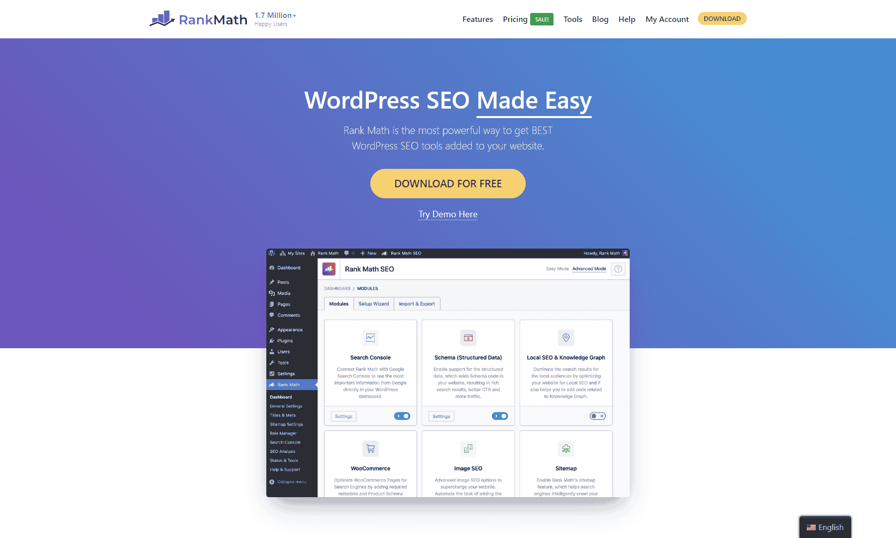The height and width of the screenshot is (538, 896).
Task: Click the Media icon in the sidebar
Action: coord(272,293)
